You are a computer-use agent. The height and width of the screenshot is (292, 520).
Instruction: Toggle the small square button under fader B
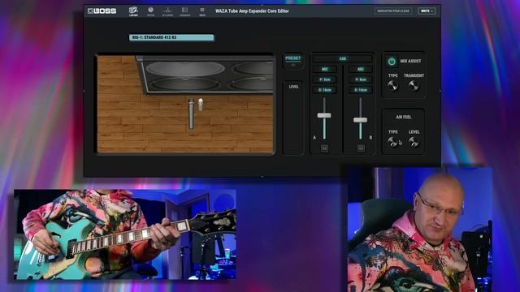pos(361,148)
